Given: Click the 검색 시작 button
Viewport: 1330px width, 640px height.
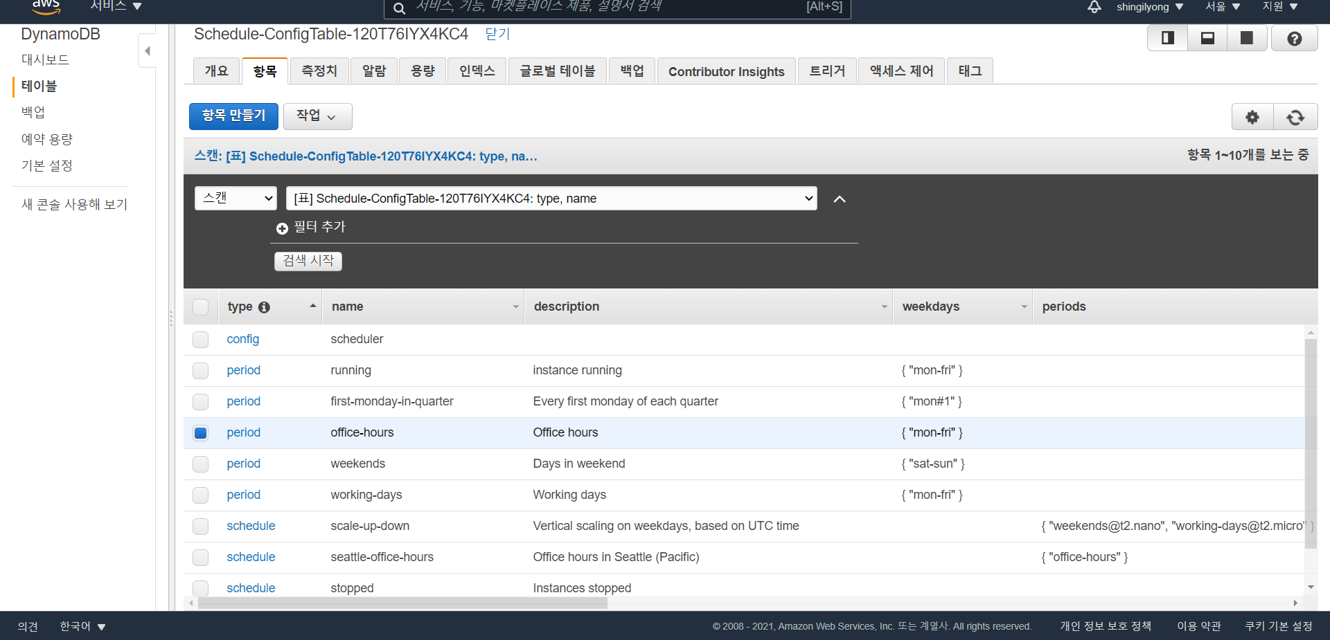Looking at the screenshot, I should [308, 261].
